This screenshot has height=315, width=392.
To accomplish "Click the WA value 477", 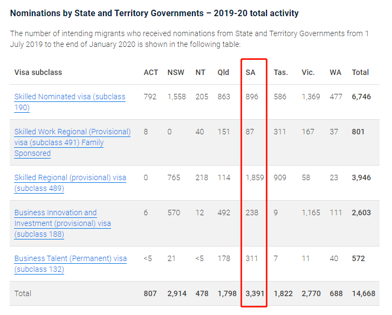I will pyautogui.click(x=336, y=97).
